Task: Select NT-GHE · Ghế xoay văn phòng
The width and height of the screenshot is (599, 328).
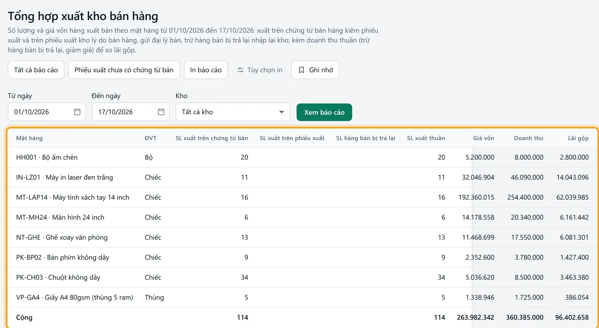Action: tap(302, 237)
